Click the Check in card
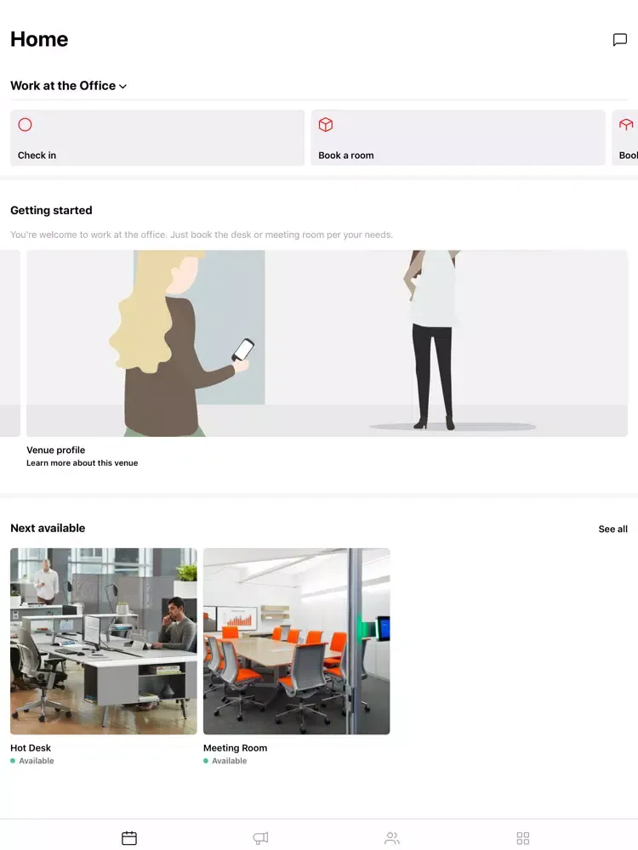638x850 pixels. (x=157, y=138)
